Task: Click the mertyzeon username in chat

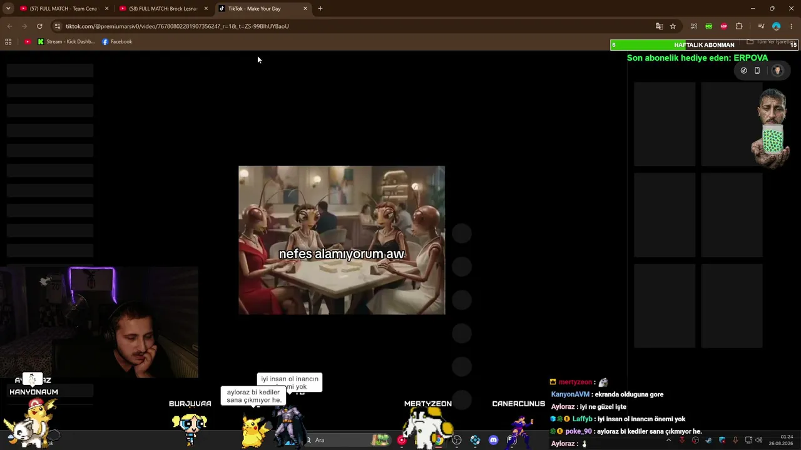Action: click(x=575, y=382)
